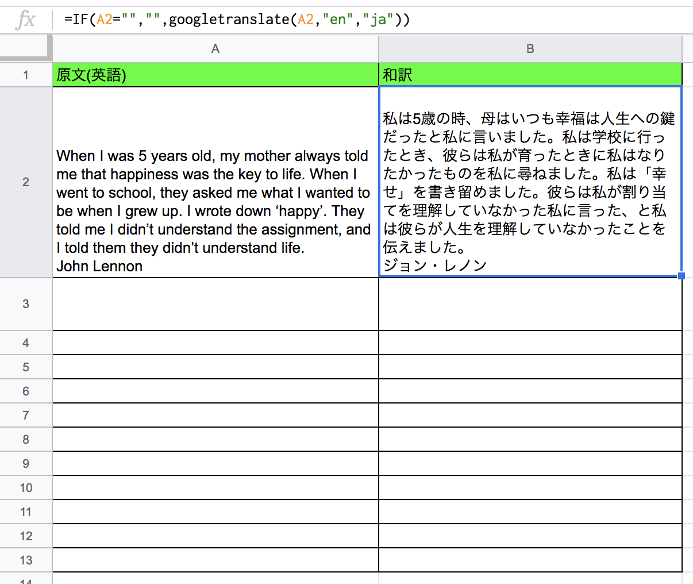The image size is (693, 584).
Task: Select row 11 header
Action: (x=26, y=512)
